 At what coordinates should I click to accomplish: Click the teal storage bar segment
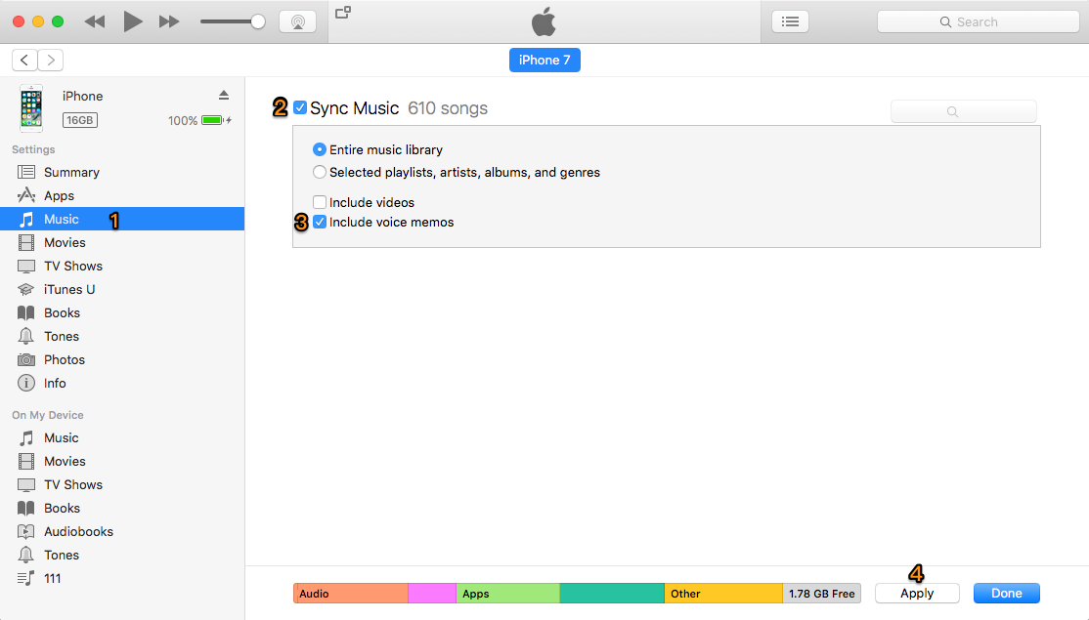[612, 594]
